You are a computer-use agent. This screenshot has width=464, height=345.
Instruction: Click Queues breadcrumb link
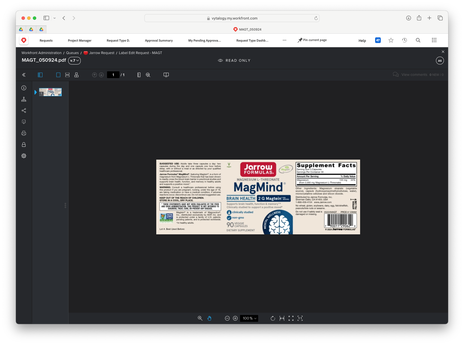72,53
